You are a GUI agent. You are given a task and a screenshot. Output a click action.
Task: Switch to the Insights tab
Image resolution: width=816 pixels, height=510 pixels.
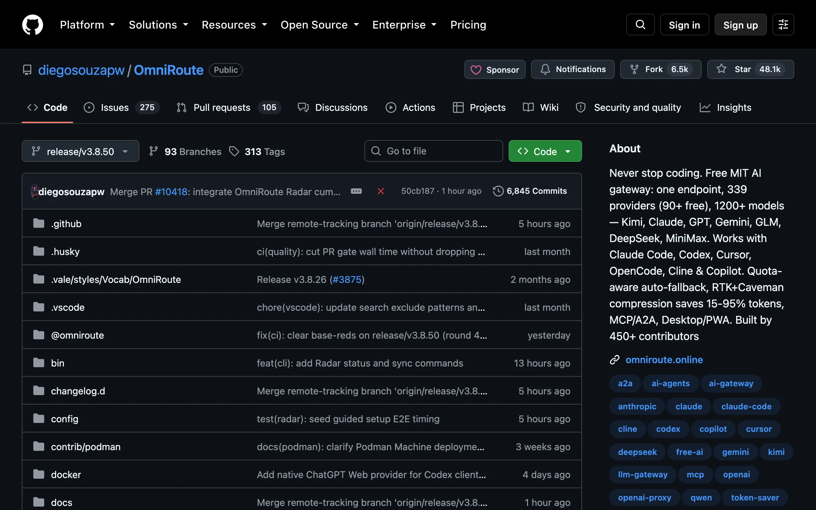(x=726, y=107)
